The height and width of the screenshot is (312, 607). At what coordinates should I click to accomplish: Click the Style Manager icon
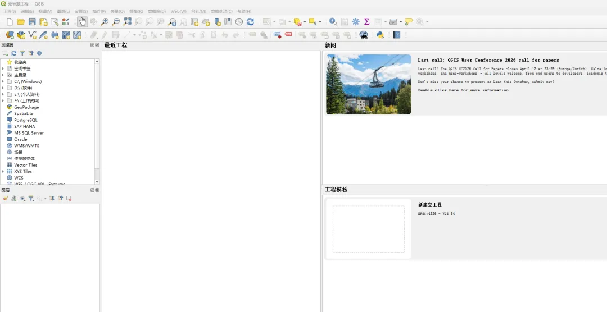66,22
